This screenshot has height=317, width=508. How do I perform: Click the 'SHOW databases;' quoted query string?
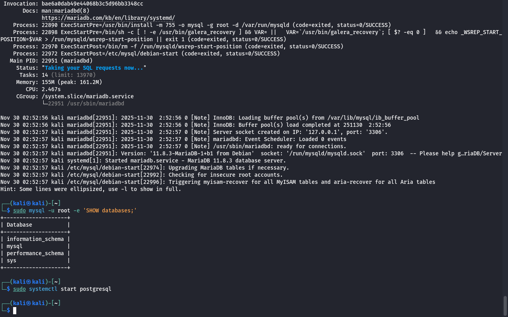click(x=110, y=210)
